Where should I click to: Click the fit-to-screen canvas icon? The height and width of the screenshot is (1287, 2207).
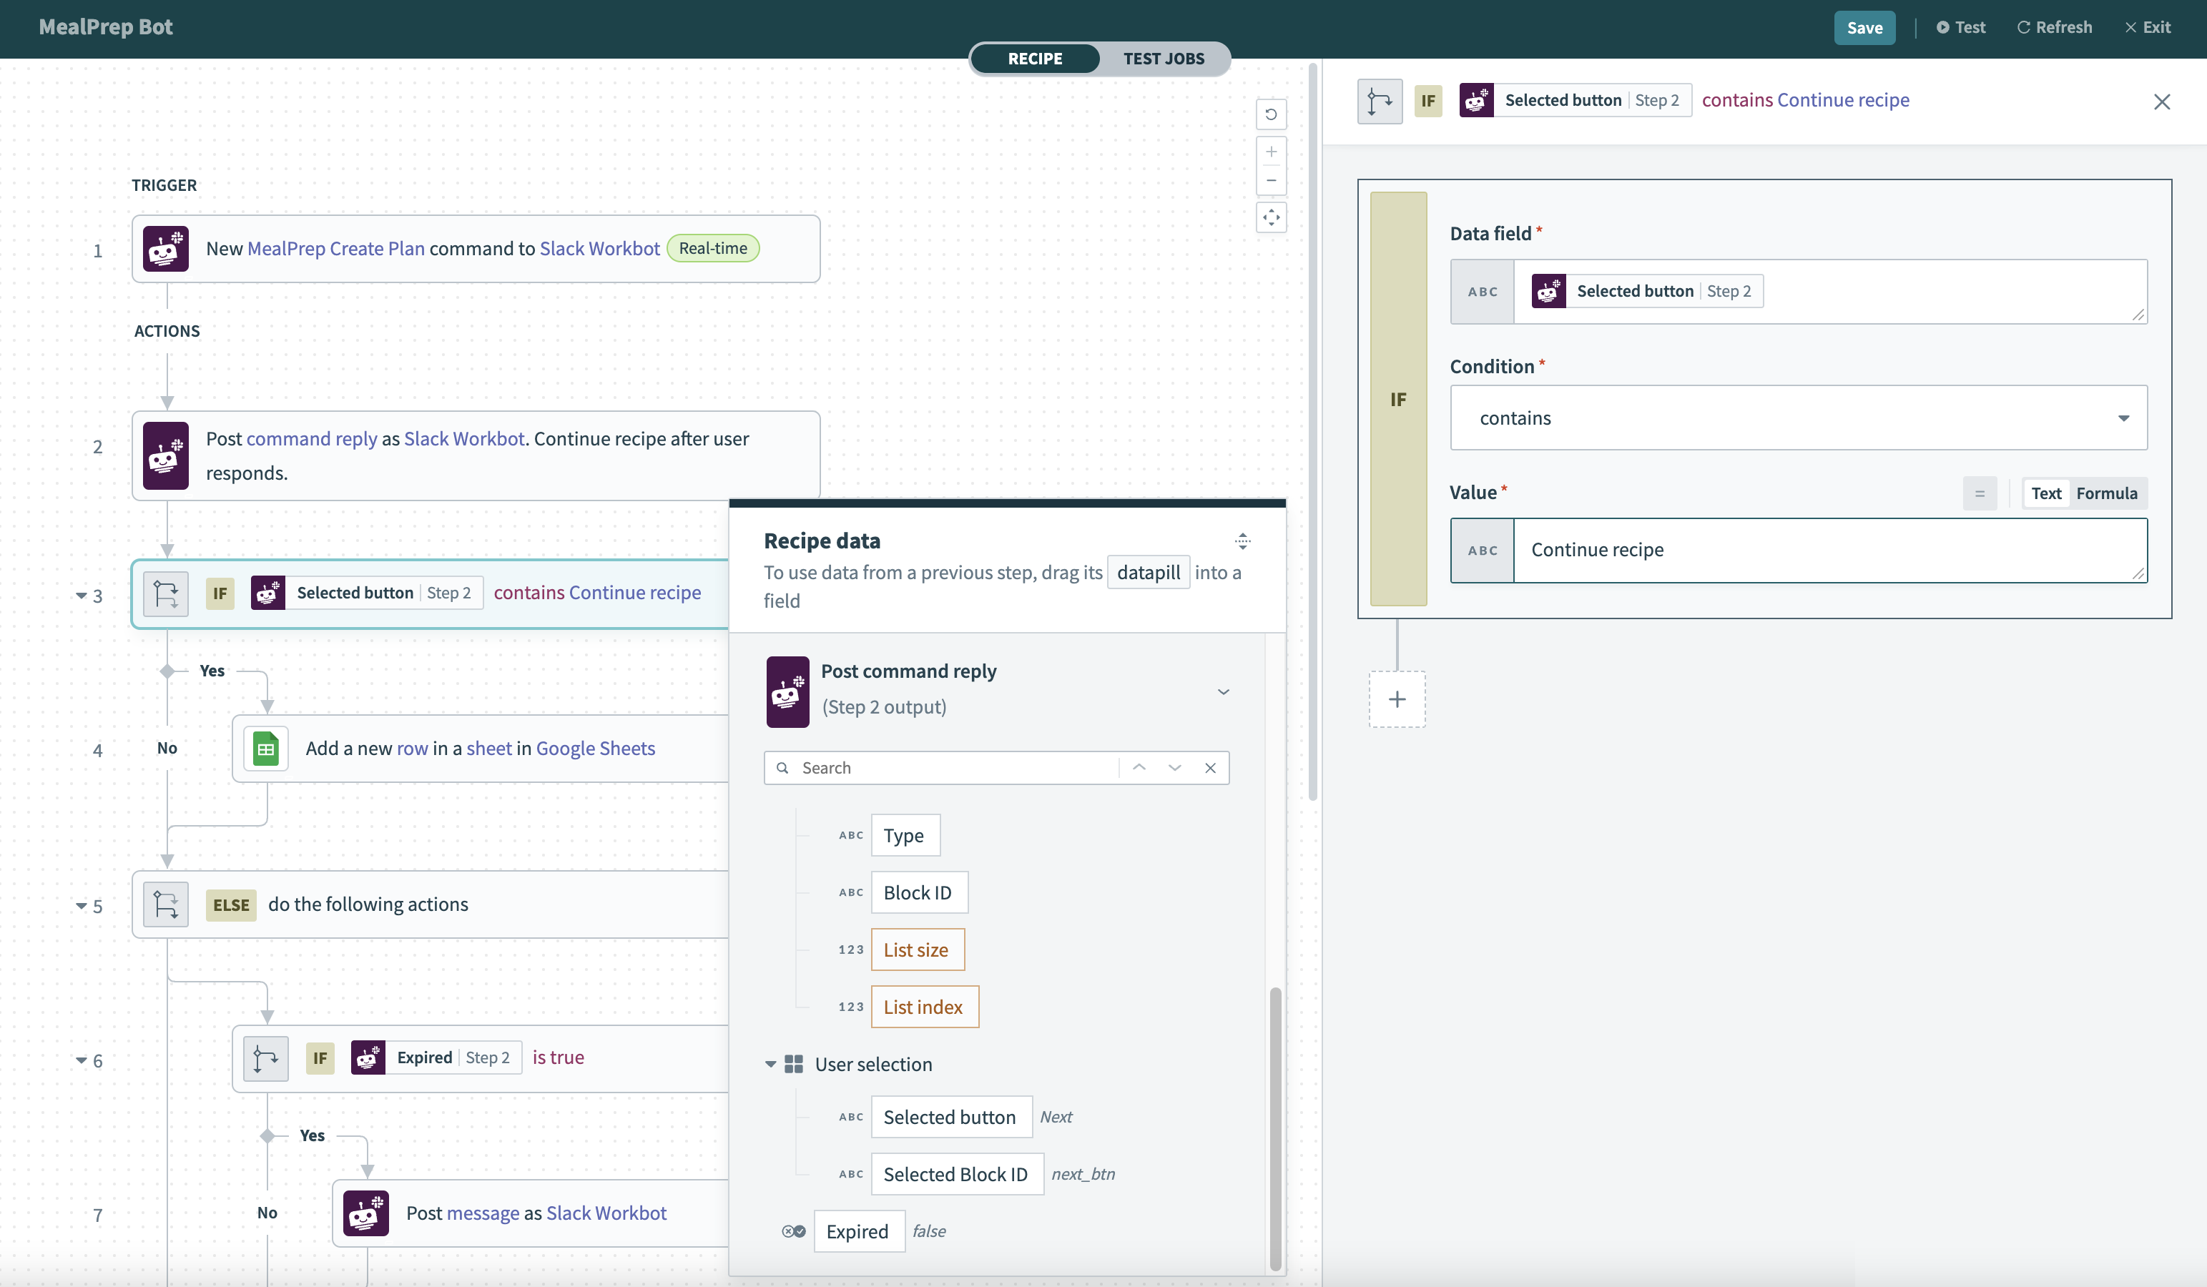pyautogui.click(x=1271, y=217)
